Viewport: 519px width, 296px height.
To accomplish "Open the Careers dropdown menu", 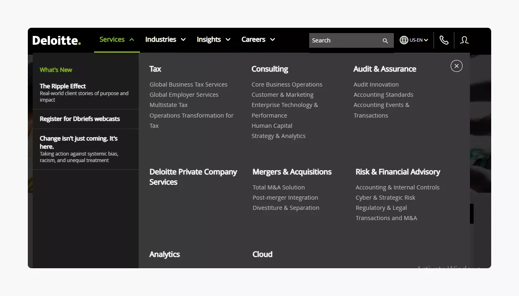I will pos(272,40).
